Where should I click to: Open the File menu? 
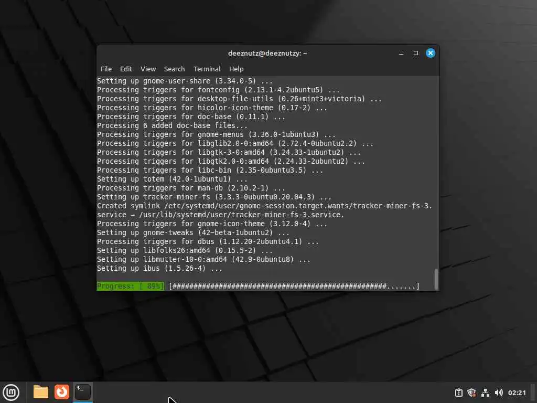pos(106,69)
